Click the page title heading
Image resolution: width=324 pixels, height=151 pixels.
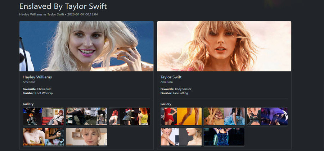(63, 6)
